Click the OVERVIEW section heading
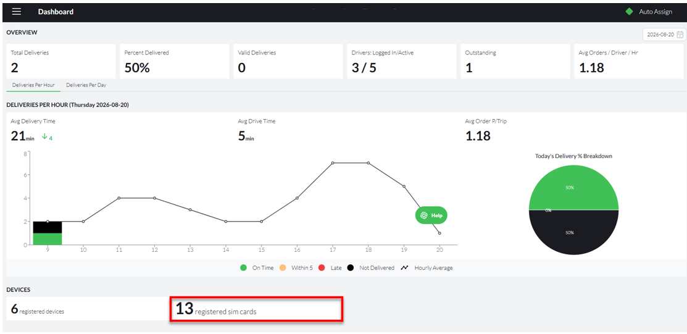The height and width of the screenshot is (334, 687). point(22,33)
